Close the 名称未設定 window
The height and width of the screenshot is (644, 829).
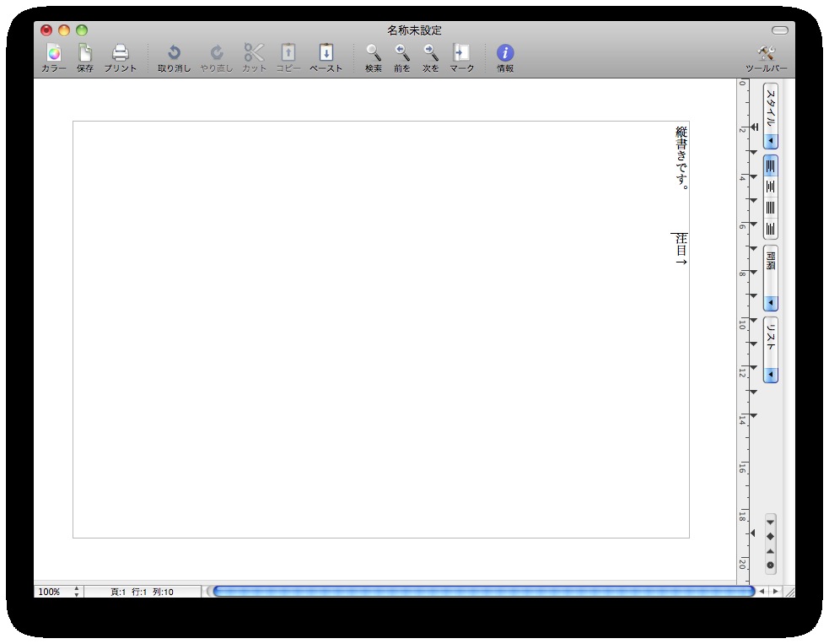(46, 30)
